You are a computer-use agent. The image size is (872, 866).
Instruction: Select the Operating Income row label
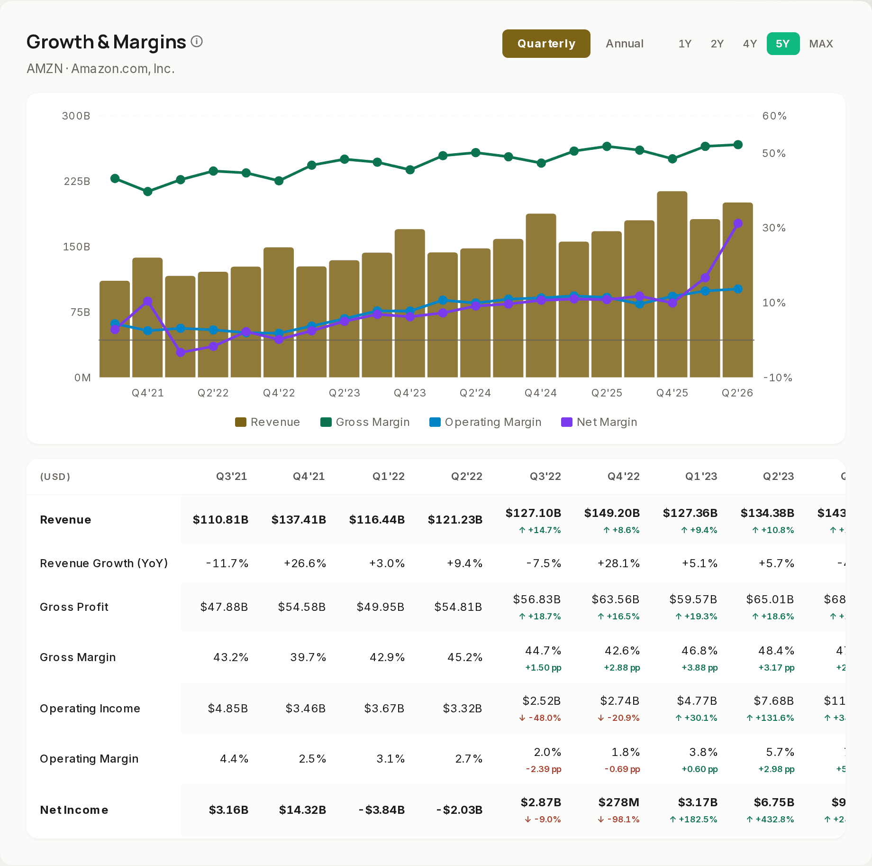click(90, 709)
